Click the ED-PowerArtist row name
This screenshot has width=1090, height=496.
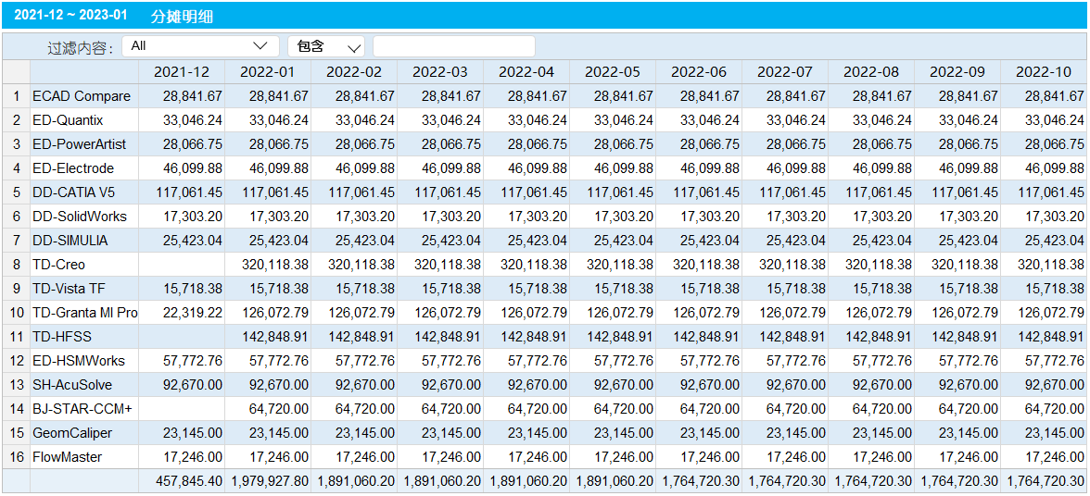(80, 144)
